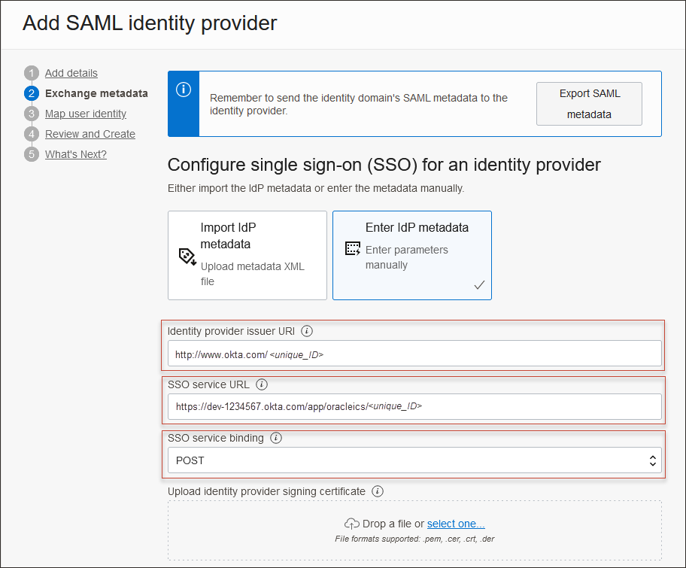686x568 pixels.
Task: Click the select one file link
Action: pyautogui.click(x=456, y=523)
